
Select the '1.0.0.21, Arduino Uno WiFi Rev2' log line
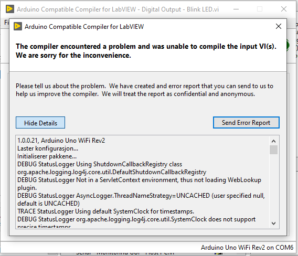[x=61, y=141]
